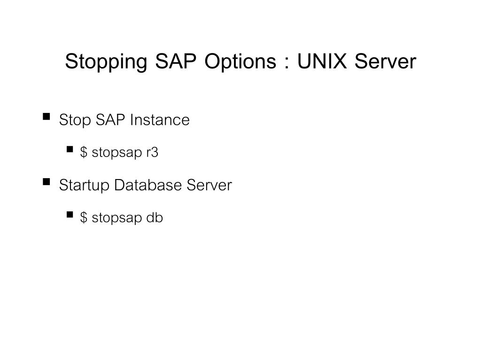Click the word 'UNIX' in the title
Screen dimensions: 481x360
(322, 61)
